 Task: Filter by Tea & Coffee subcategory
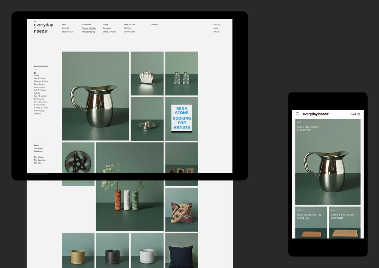[x=40, y=78]
